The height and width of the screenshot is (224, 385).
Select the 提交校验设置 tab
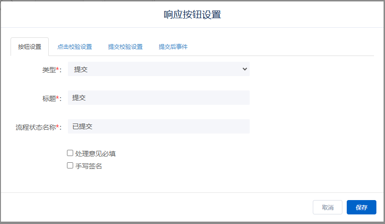pos(125,47)
